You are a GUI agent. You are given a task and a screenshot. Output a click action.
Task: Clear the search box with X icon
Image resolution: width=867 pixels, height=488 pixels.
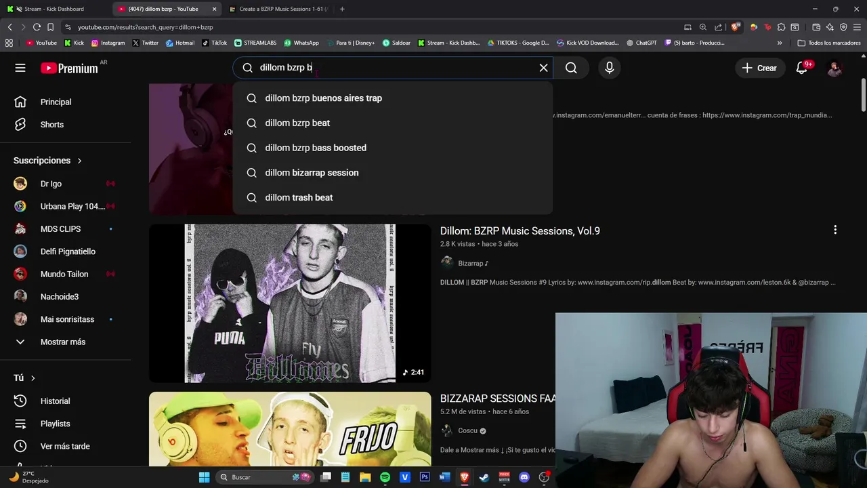click(x=543, y=68)
